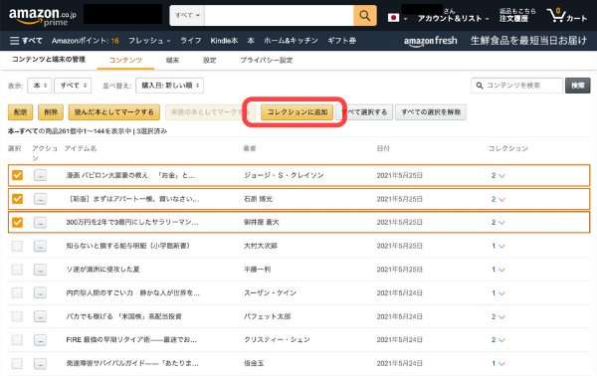Uncheck the 漫画 バビロン大富豪の教え checkbox
597x376 pixels.
17,175
